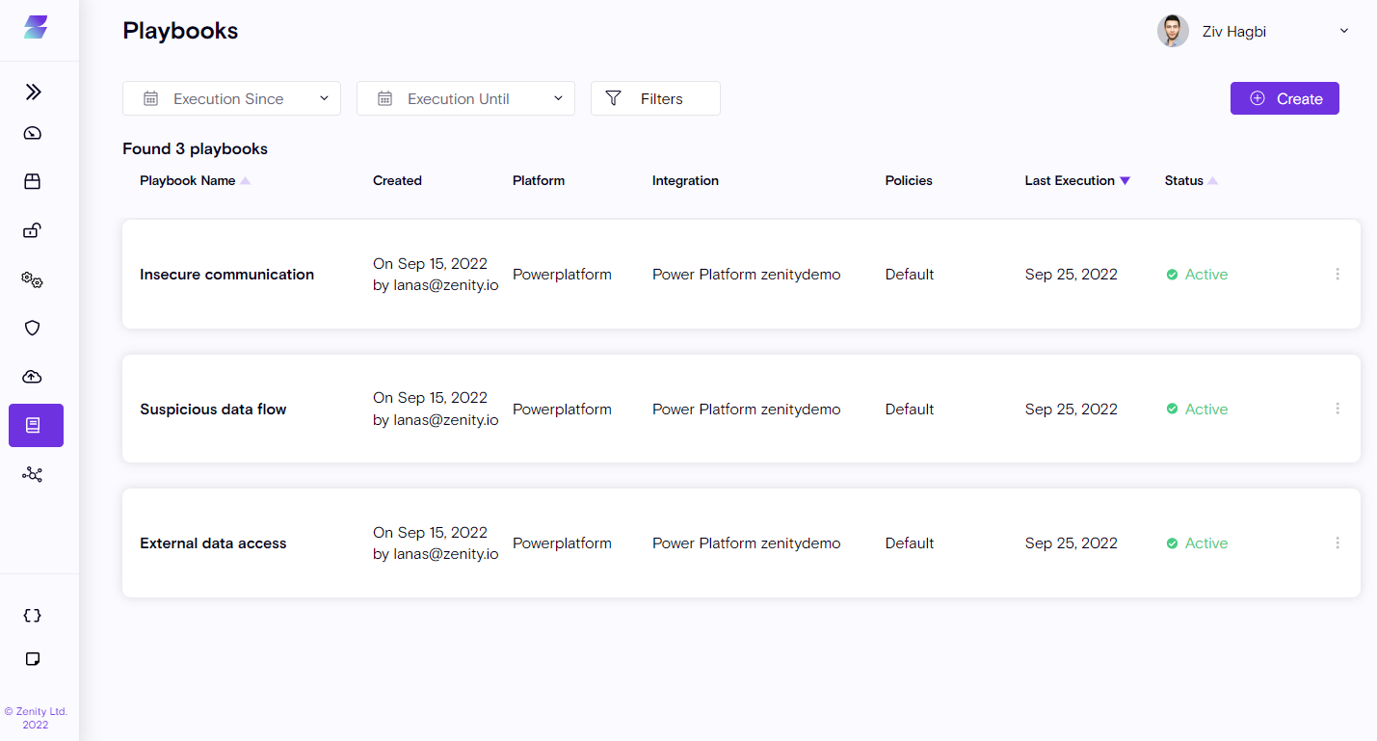Open the Execution Until date dropdown
The image size is (1377, 741).
coord(465,98)
